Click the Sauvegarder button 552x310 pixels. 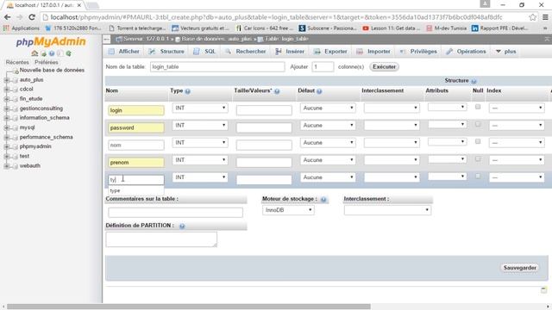point(519,268)
